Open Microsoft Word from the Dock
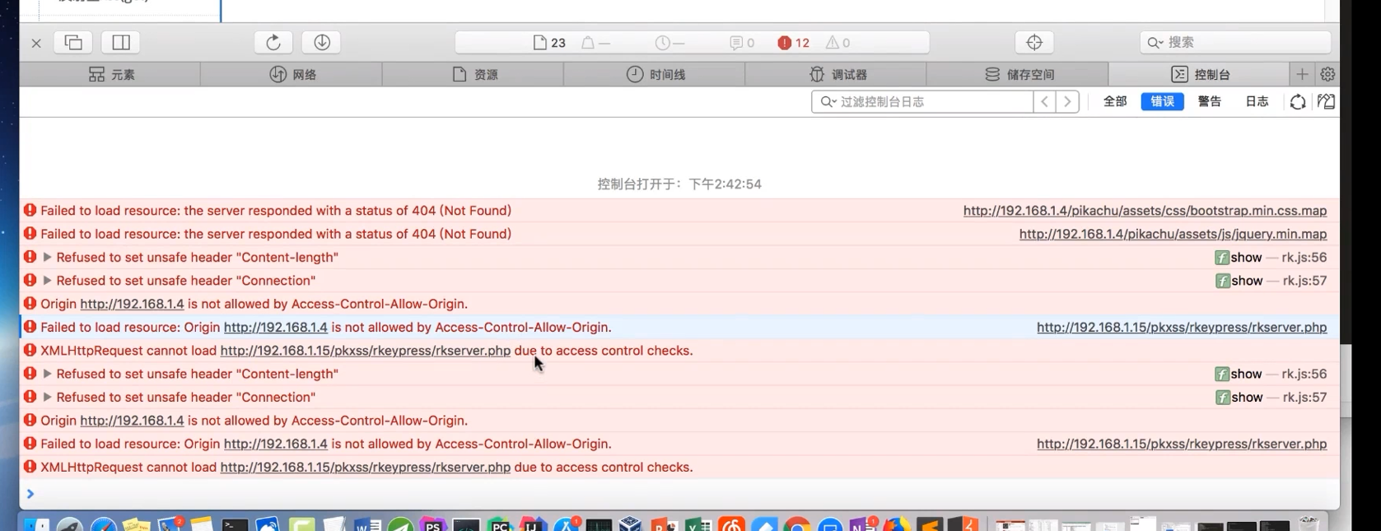Image resolution: width=1381 pixels, height=531 pixels. coord(367,524)
